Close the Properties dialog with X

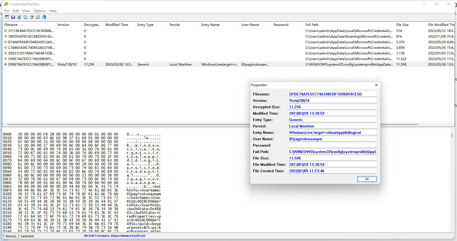click(376, 85)
